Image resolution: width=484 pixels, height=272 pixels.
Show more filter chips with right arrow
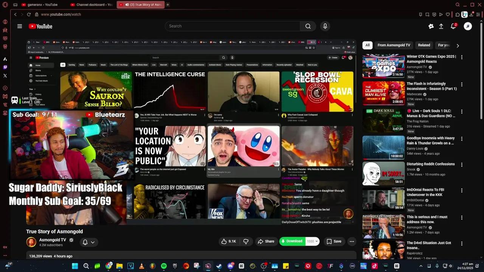tap(458, 45)
